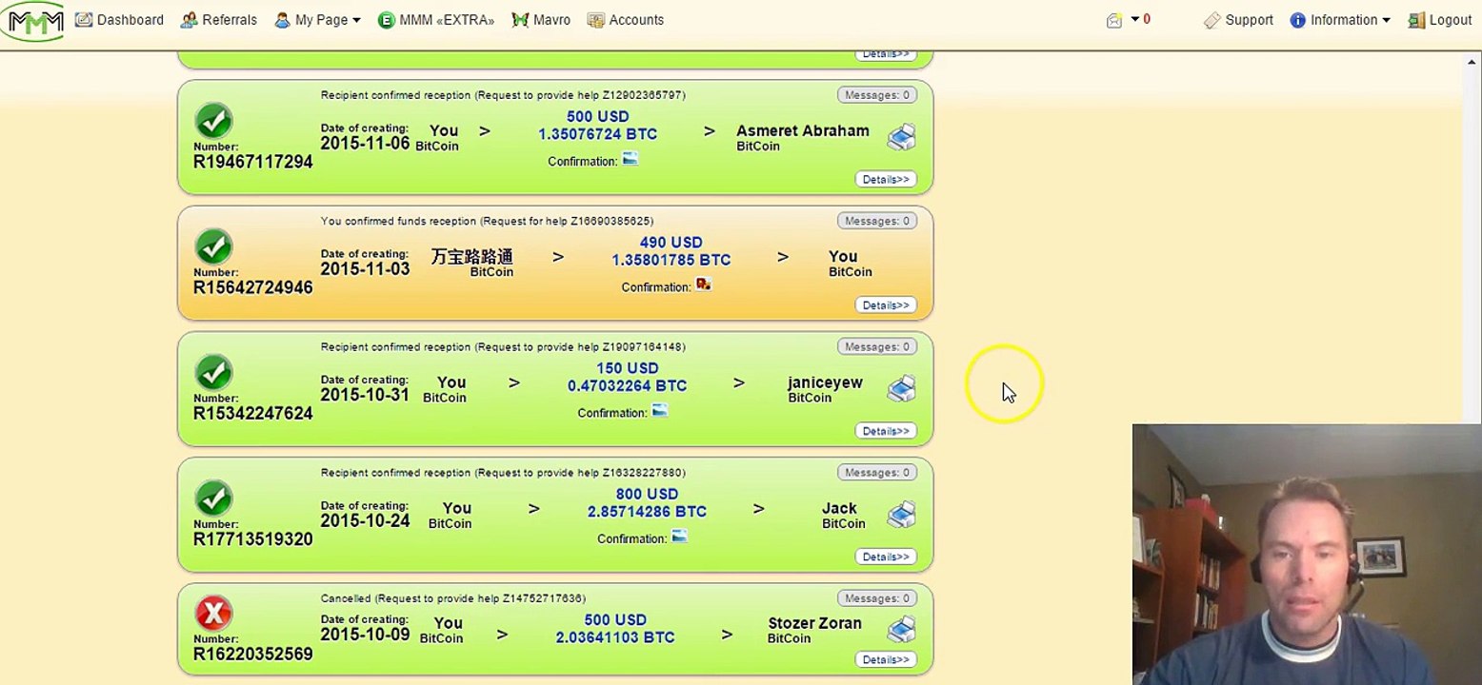Open the Support link
Screen dimensions: 1482x685
(1238, 20)
